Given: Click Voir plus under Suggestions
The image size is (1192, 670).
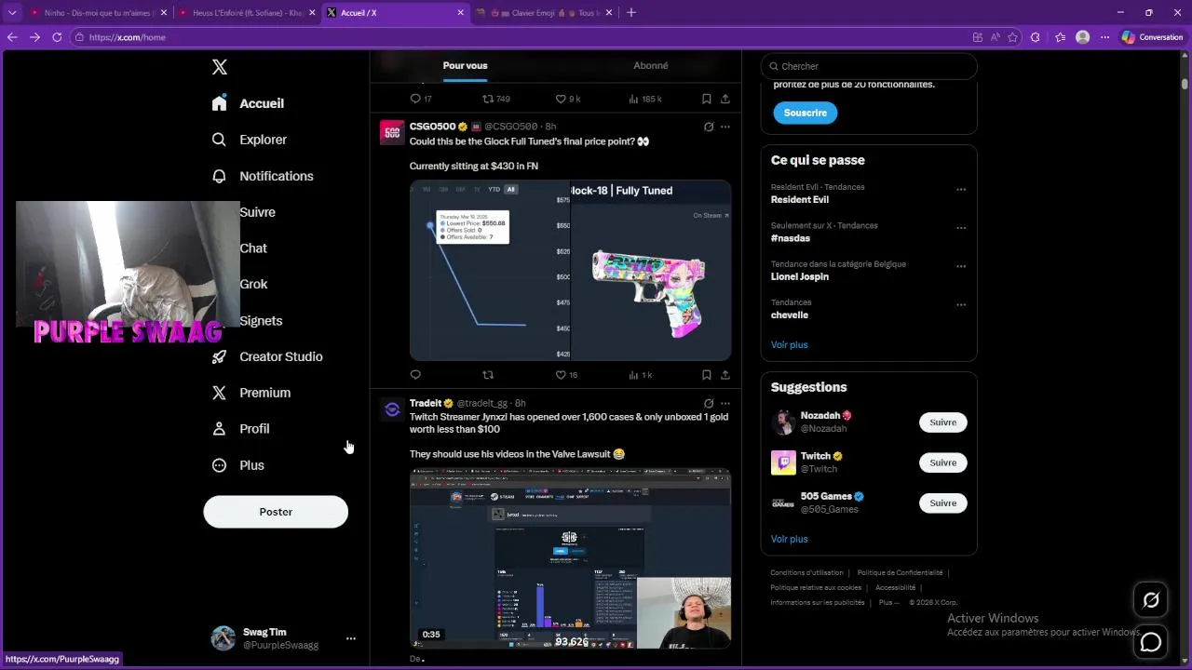Looking at the screenshot, I should pyautogui.click(x=790, y=539).
